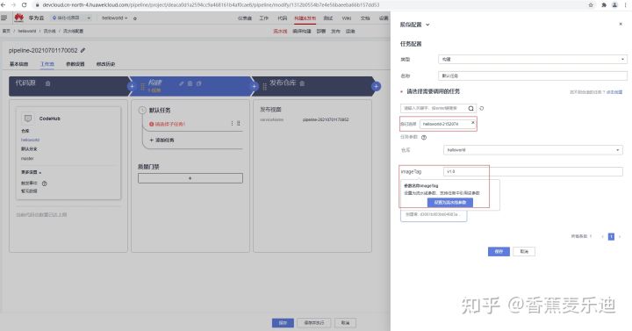Add a stage with the rightmost plus circle
This screenshot has width=632, height=331.
[376, 86]
